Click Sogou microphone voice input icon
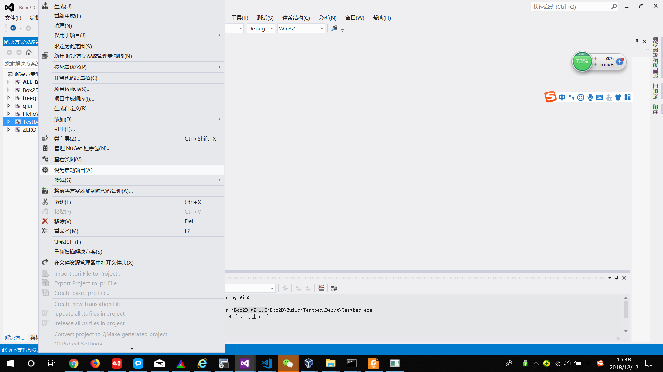This screenshot has width=663, height=372. pos(590,97)
